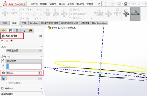Enable 向外拔模 draft outward checkbox

(x=8, y=83)
